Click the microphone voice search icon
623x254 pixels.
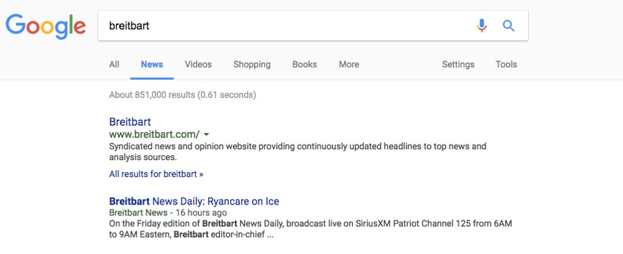[481, 26]
